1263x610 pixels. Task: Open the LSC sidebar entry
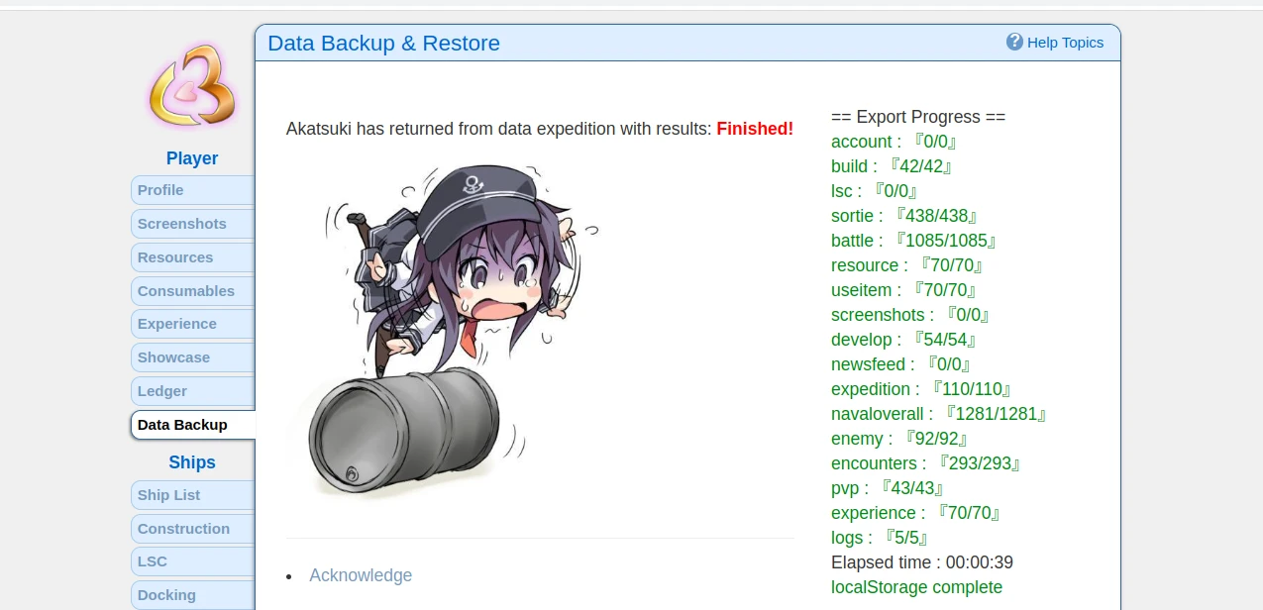point(193,561)
